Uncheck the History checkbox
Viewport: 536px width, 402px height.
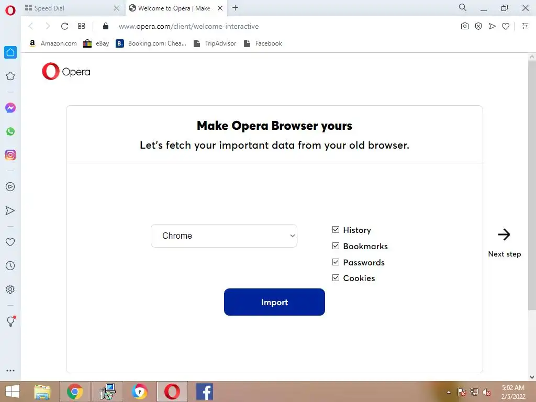coord(336,230)
